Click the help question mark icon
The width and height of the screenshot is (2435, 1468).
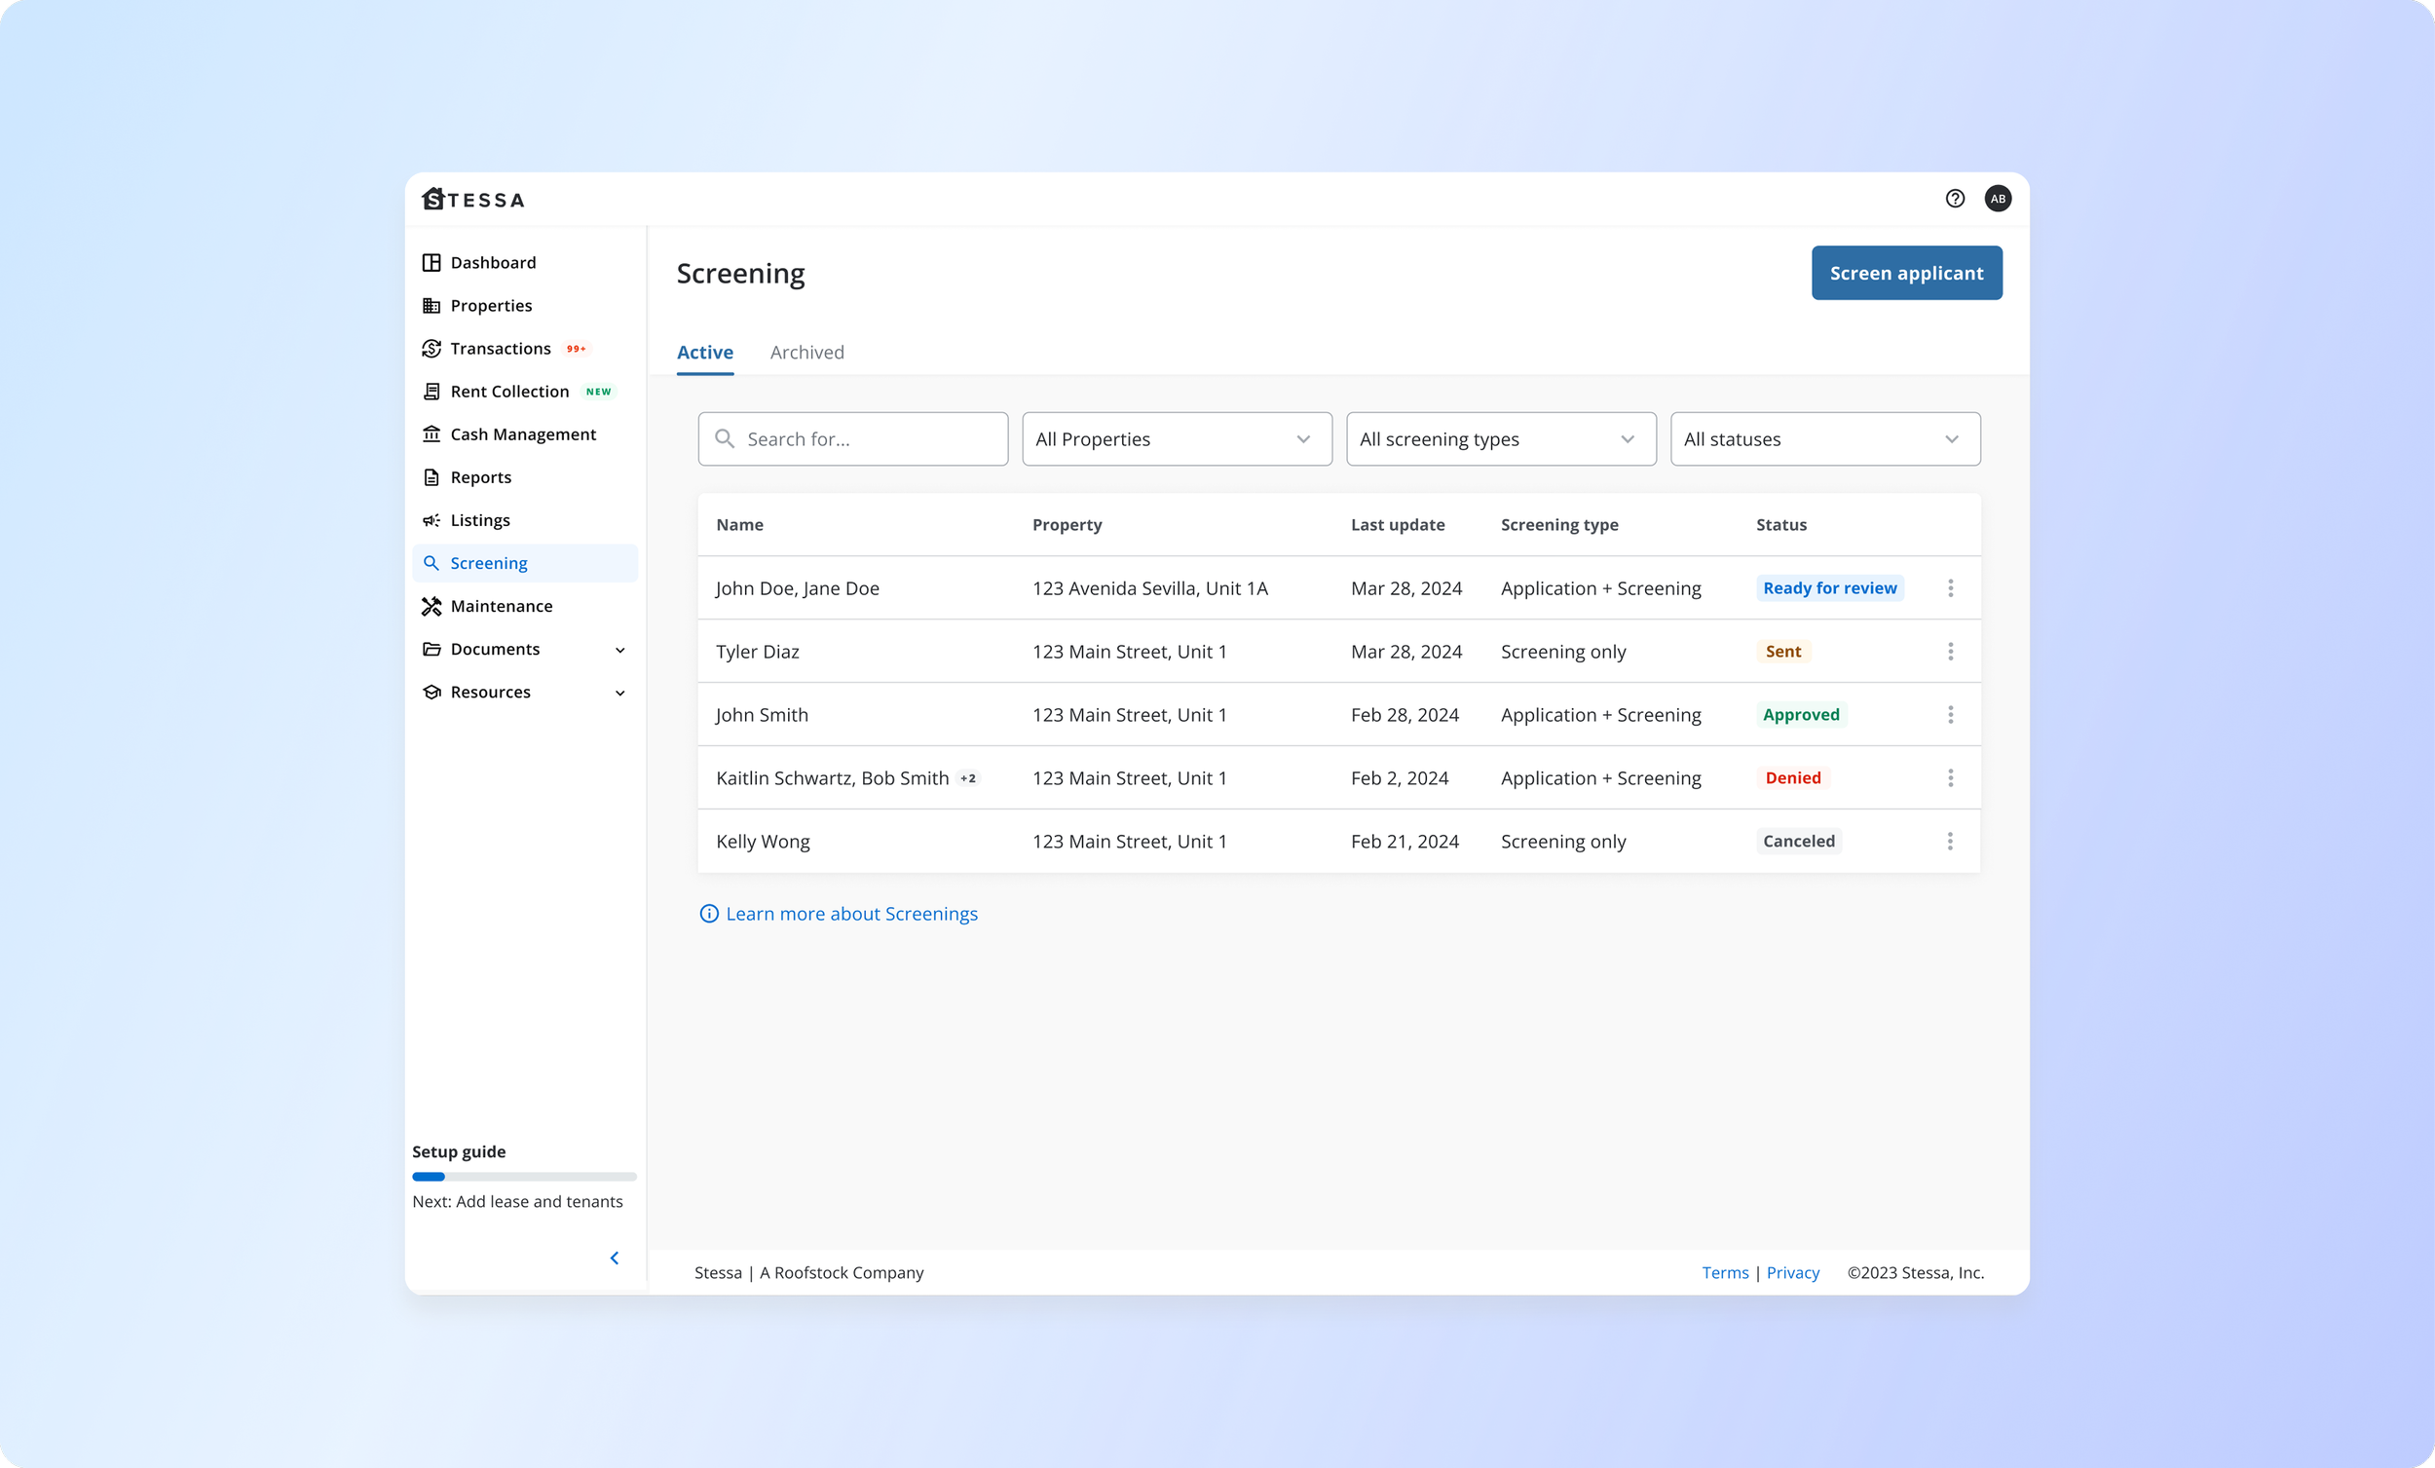(1954, 199)
